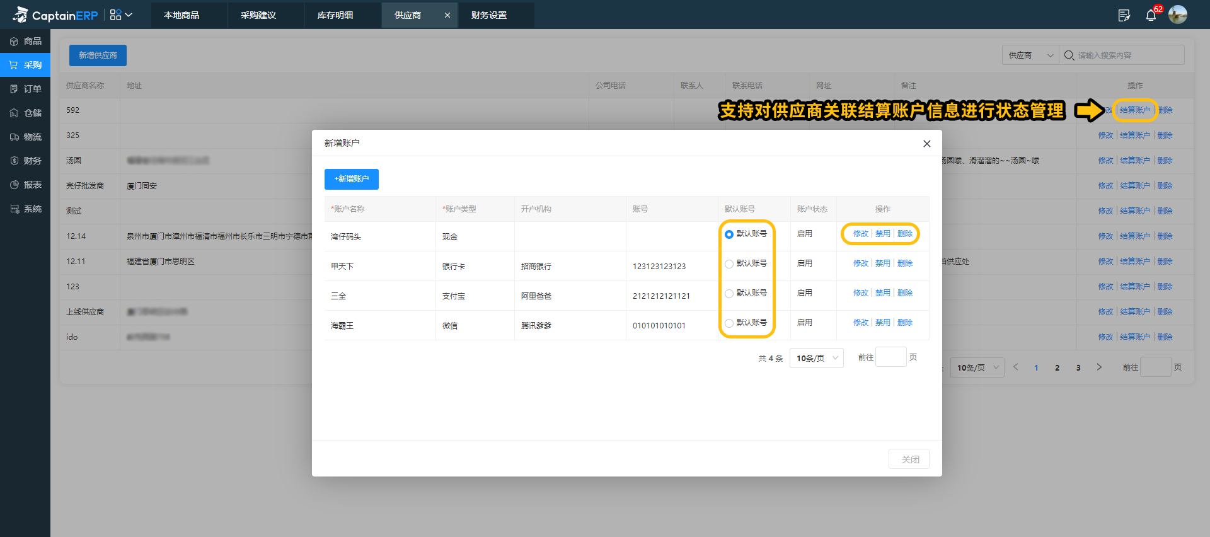Click the 前往 page input in dialog

pos(891,357)
